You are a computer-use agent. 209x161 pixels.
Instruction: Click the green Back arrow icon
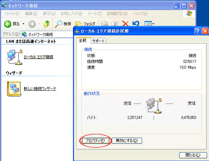pos(8,24)
